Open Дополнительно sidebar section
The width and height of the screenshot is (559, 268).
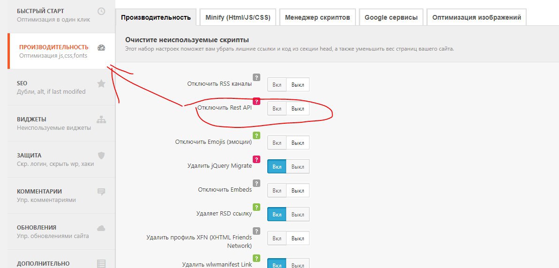[61, 259]
